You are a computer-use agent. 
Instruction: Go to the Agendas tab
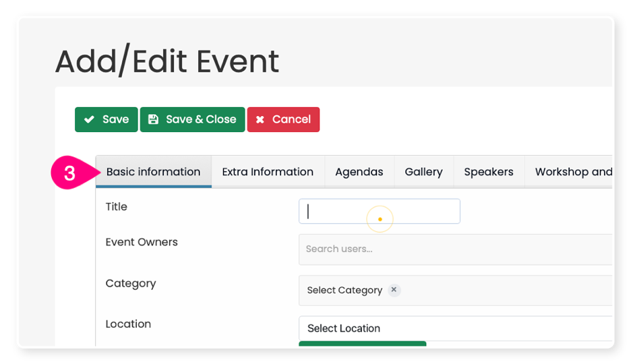click(x=359, y=172)
